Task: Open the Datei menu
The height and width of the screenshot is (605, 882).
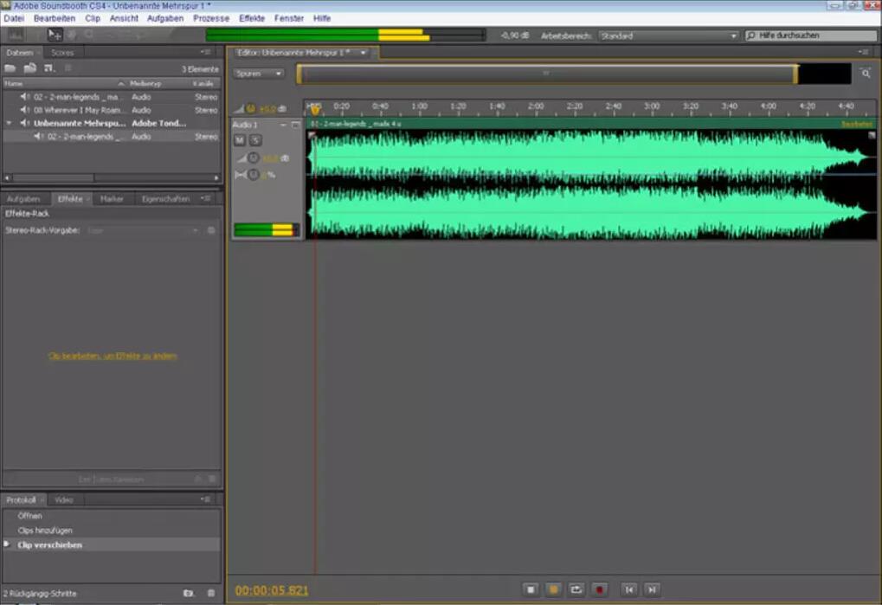Action: 14,18
